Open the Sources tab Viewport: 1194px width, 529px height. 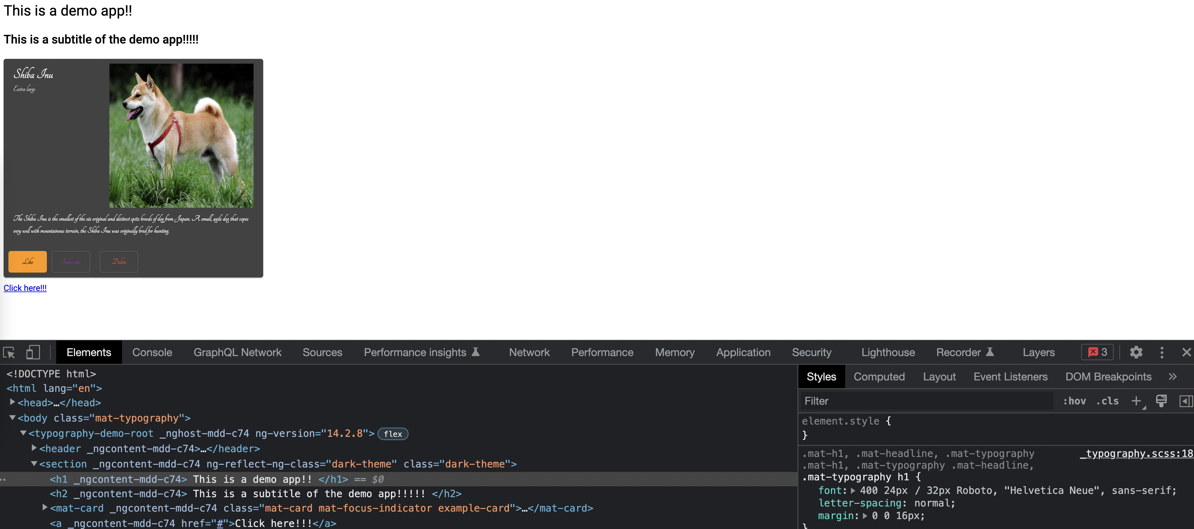tap(322, 352)
